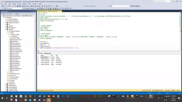This screenshot has width=182, height=102.
Task: Expand the AdventureWorks2012 database node
Action: (6, 23)
